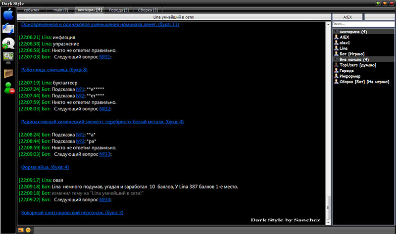Click the speech bubble 'a' sidebar icon
The width and height of the screenshot is (396, 234).
click(x=8, y=43)
